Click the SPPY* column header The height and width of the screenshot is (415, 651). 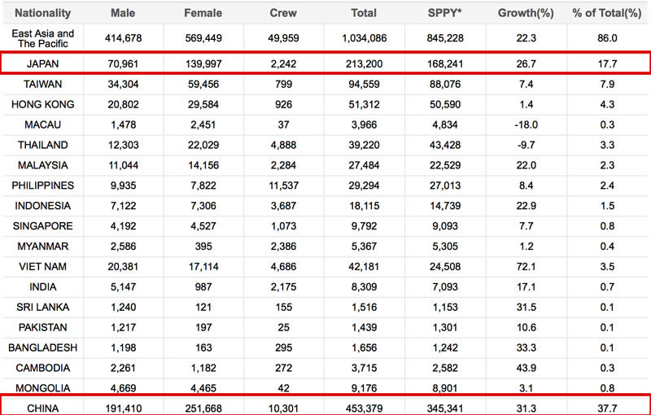click(x=444, y=13)
